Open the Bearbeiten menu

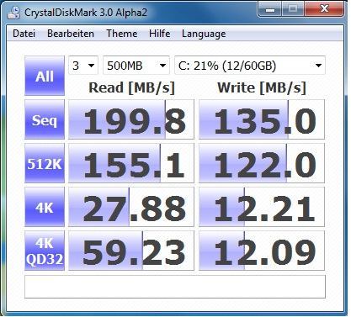click(71, 34)
